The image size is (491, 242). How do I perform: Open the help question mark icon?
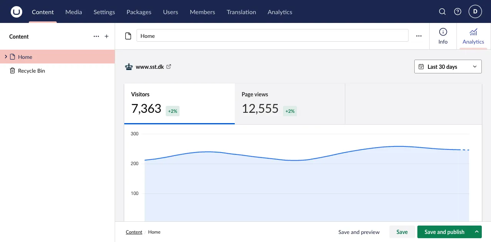(x=458, y=12)
